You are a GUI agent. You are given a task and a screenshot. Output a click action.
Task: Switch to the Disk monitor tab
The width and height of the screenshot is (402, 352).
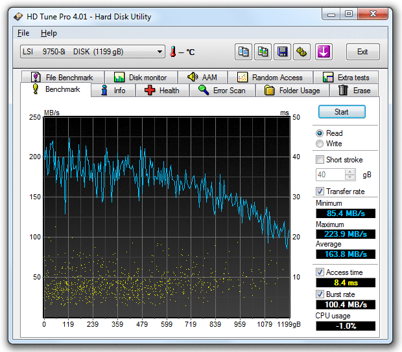pyautogui.click(x=141, y=77)
